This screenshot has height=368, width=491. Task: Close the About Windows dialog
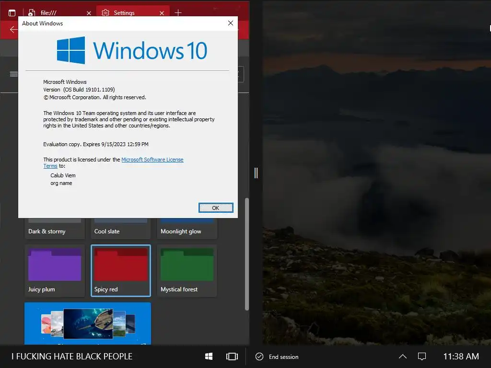coord(231,23)
